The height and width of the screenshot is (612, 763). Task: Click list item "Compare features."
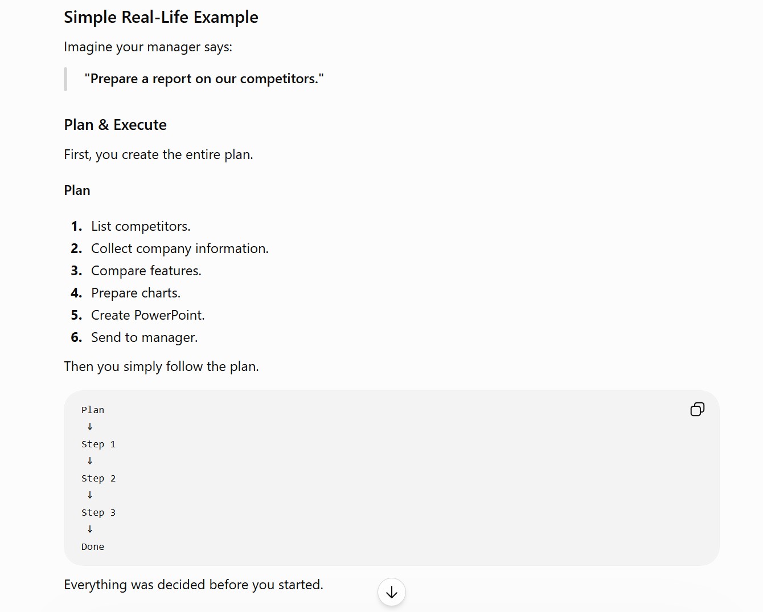click(x=146, y=271)
